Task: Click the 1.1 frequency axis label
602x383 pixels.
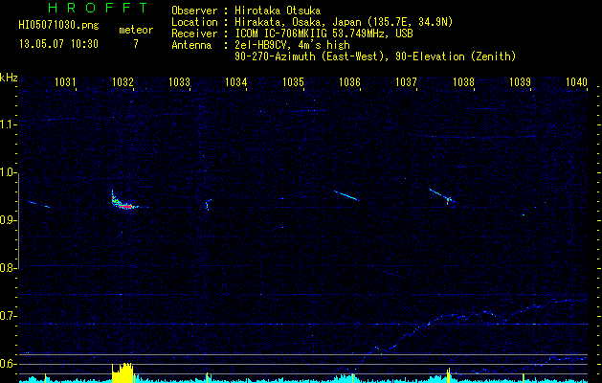Action: point(9,124)
